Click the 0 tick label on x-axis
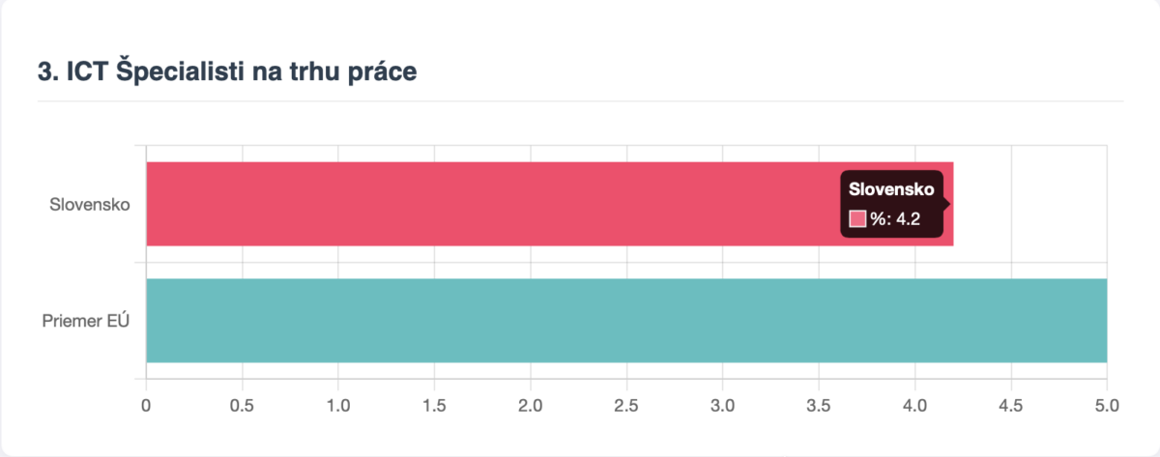Image resolution: width=1160 pixels, height=457 pixels. pos(146,406)
